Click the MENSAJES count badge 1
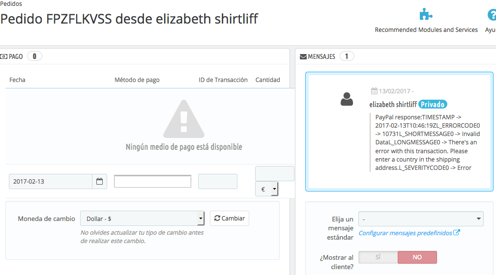This screenshot has width=496, height=275. 347,56
